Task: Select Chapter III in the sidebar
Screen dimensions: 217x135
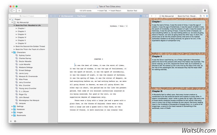Action: [22, 35]
